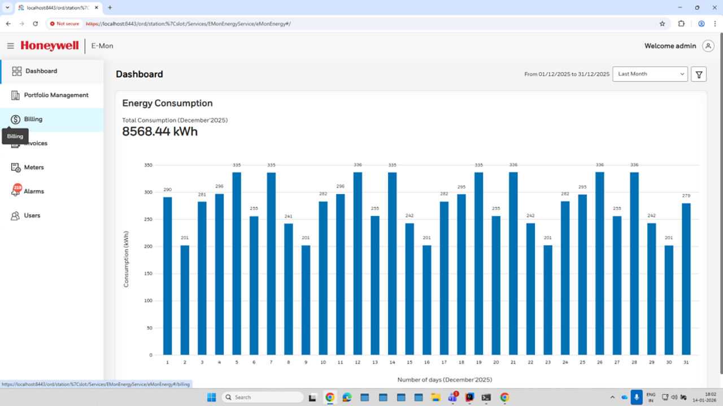Click the day 2 bar labeled 201

pyautogui.click(x=185, y=300)
